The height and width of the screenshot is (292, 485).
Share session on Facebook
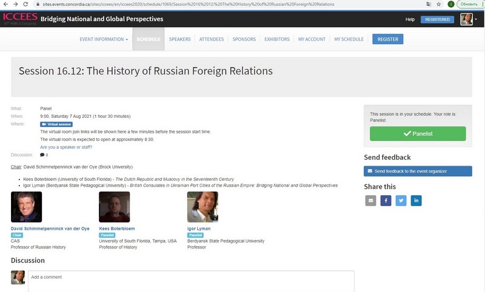[x=386, y=200]
